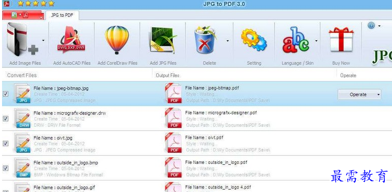
Task: Click the Add JPG Files icon
Action: [163, 40]
